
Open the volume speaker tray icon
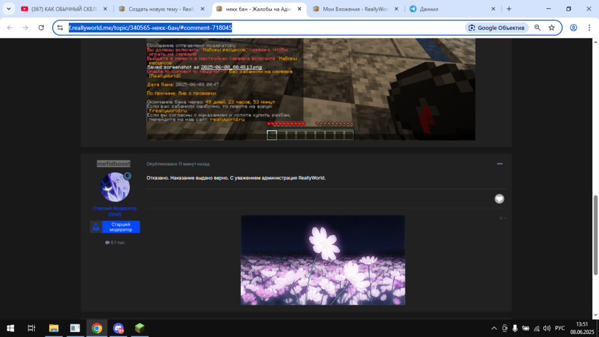pyautogui.click(x=547, y=328)
